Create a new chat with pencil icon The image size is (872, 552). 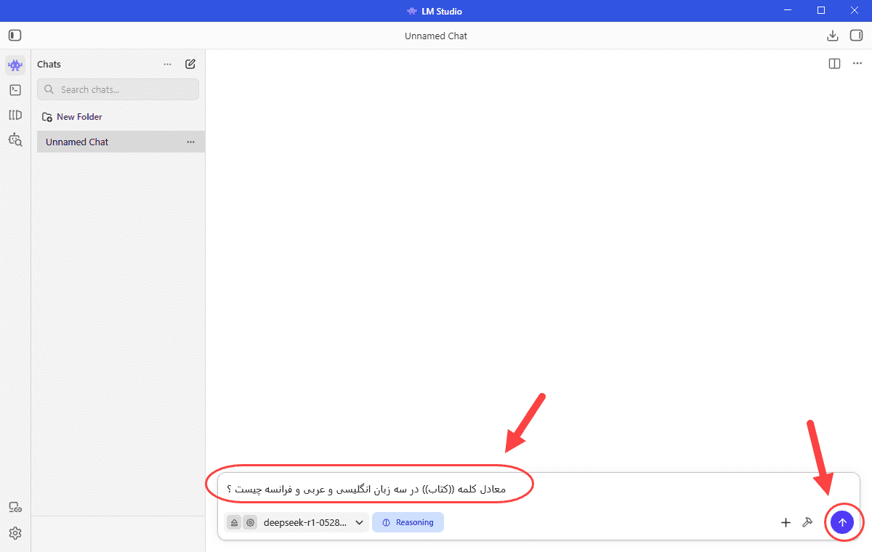tap(190, 64)
